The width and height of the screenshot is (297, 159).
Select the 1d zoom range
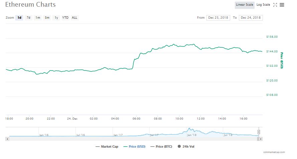(x=19, y=18)
